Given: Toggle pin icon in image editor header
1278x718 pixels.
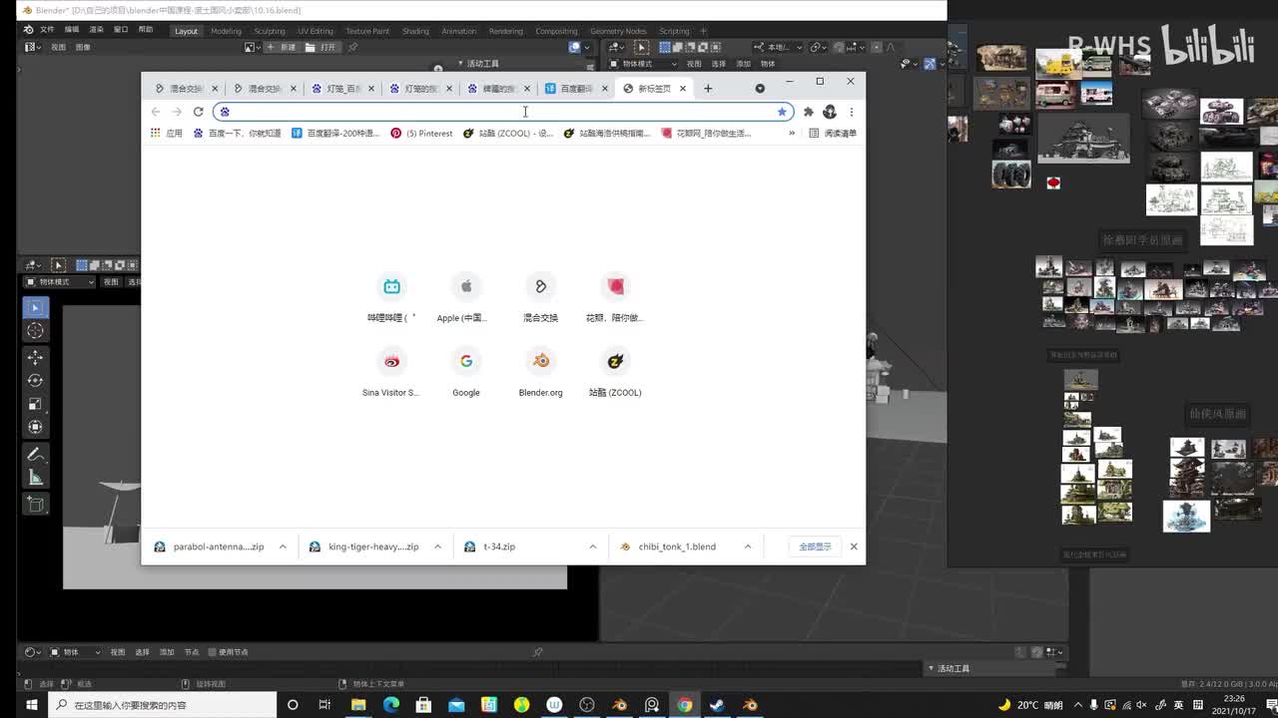Looking at the screenshot, I should (352, 47).
